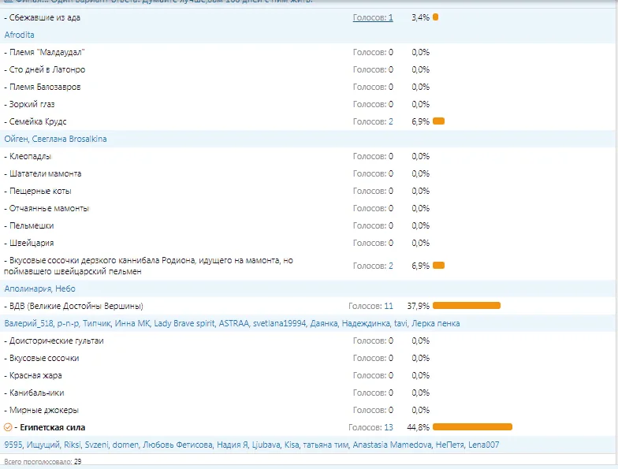The image size is (618, 469).
Task: Visit the Любовь Фетисова profile
Action: click(178, 445)
